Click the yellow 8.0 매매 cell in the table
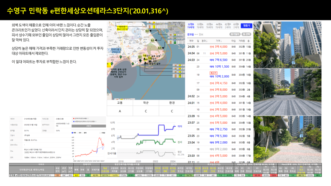This screenshot has width=331, height=186. [77, 175]
